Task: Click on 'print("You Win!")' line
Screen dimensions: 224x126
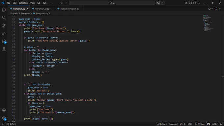Action: [x=39, y=90]
